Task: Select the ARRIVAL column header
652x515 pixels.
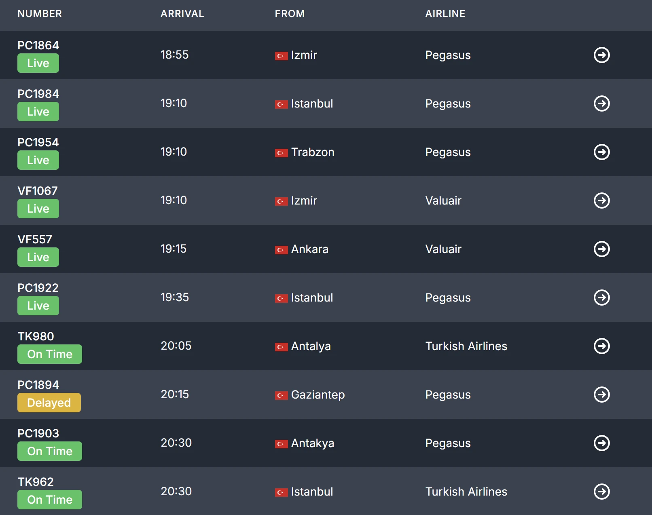Action: click(182, 14)
